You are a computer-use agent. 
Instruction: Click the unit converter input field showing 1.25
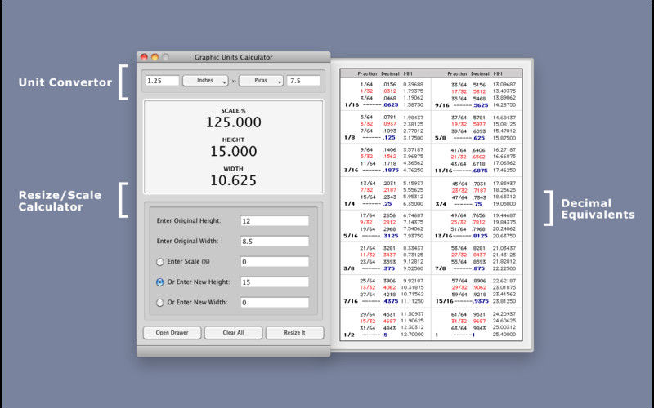(162, 81)
